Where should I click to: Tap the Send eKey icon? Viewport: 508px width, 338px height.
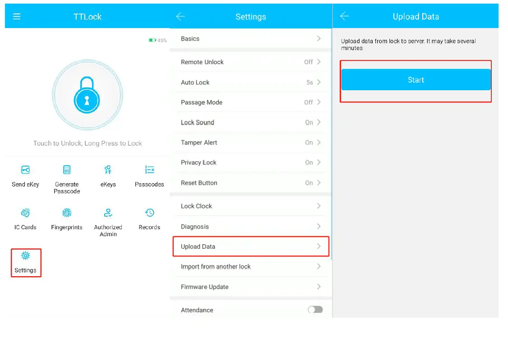point(26,170)
